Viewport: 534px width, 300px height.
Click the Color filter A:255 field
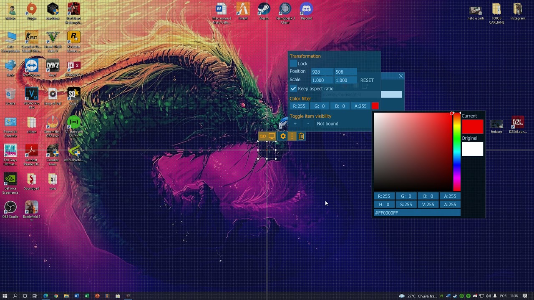[x=360, y=106]
